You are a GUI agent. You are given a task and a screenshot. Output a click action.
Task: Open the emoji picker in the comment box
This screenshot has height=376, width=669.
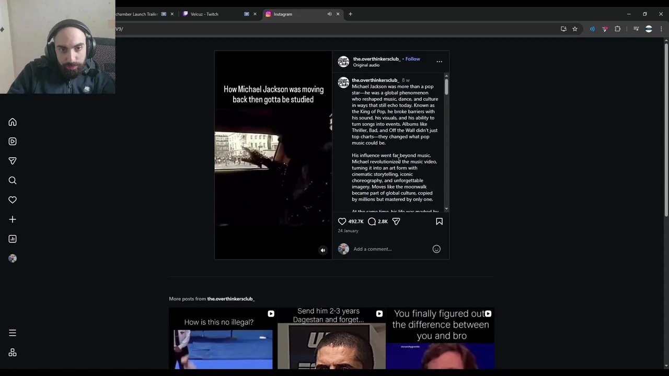click(x=436, y=249)
